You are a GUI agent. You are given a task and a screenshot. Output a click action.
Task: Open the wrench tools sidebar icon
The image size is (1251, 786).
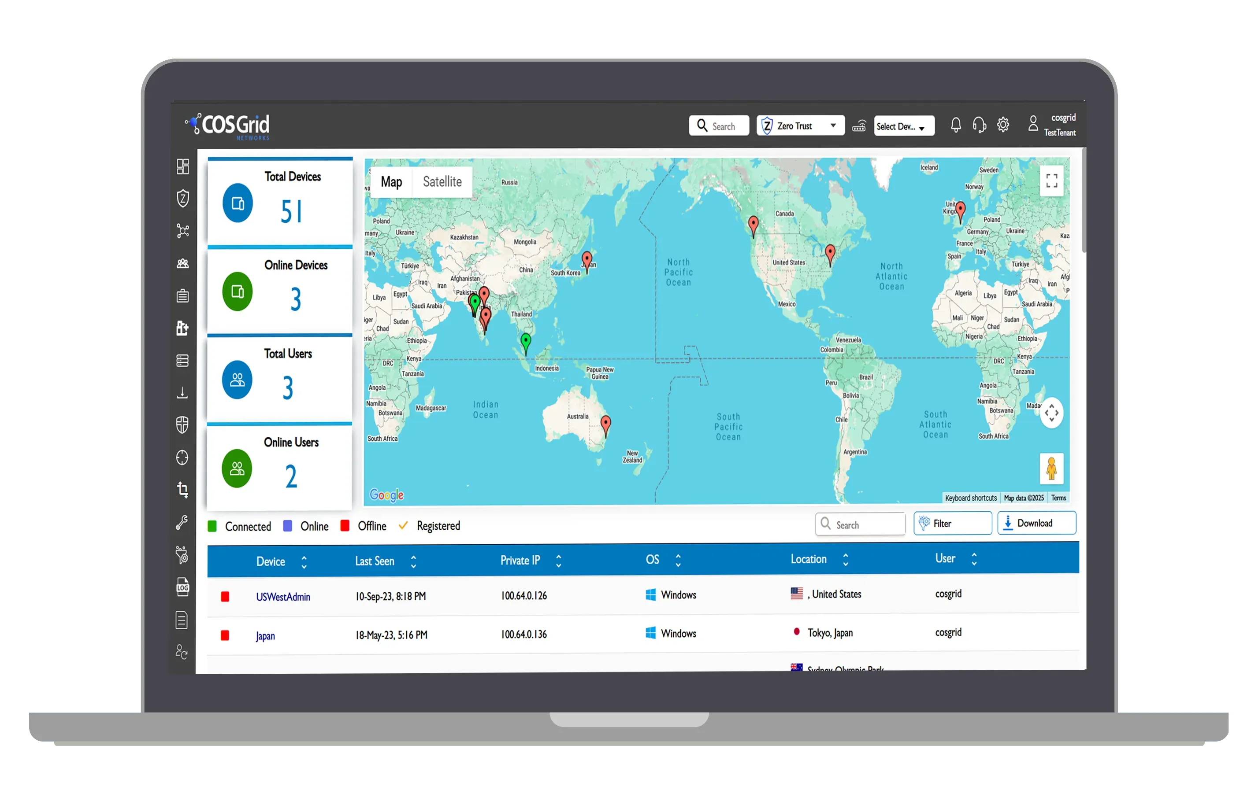point(182,522)
